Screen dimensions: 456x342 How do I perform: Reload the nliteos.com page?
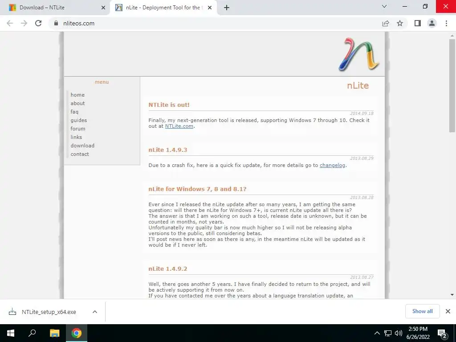pos(38,23)
